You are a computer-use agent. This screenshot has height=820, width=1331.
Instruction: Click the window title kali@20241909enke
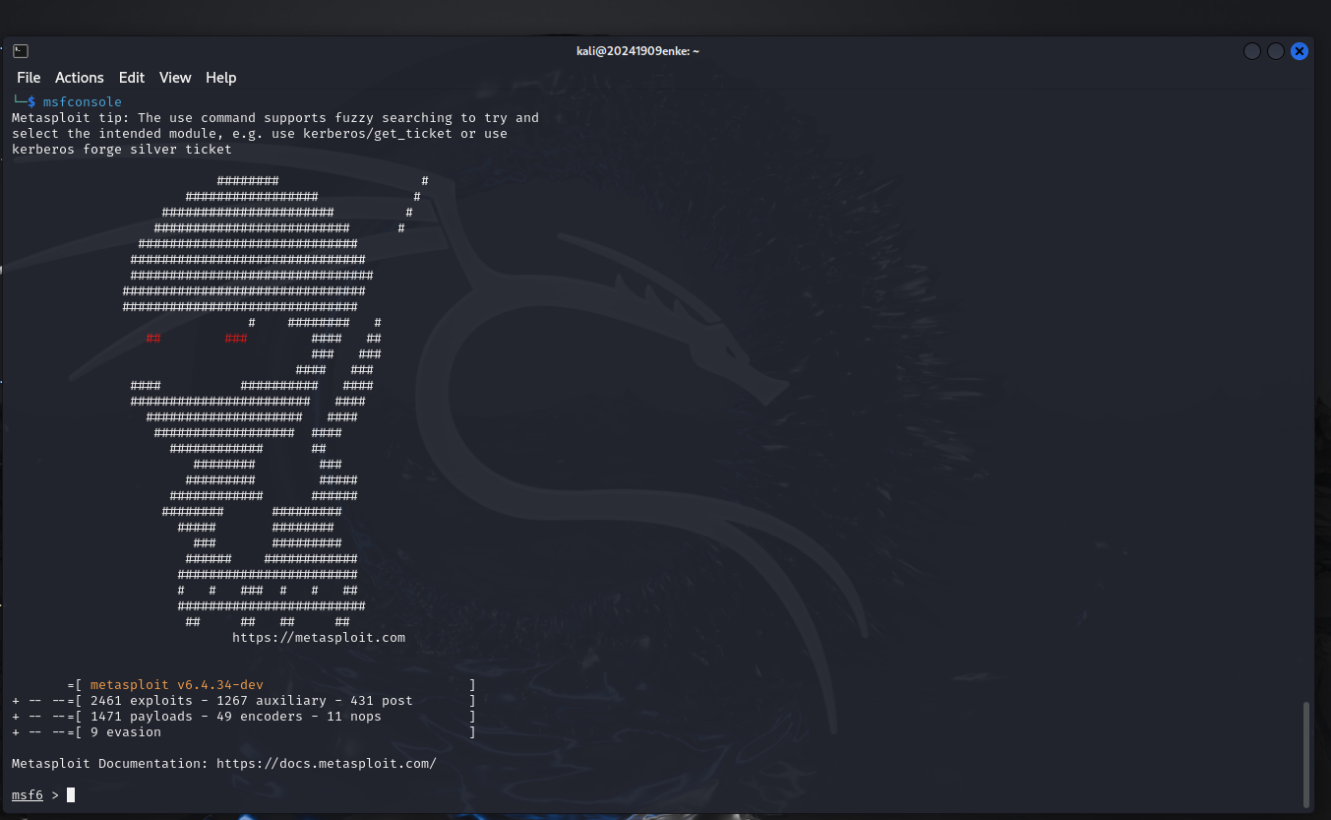(x=637, y=51)
